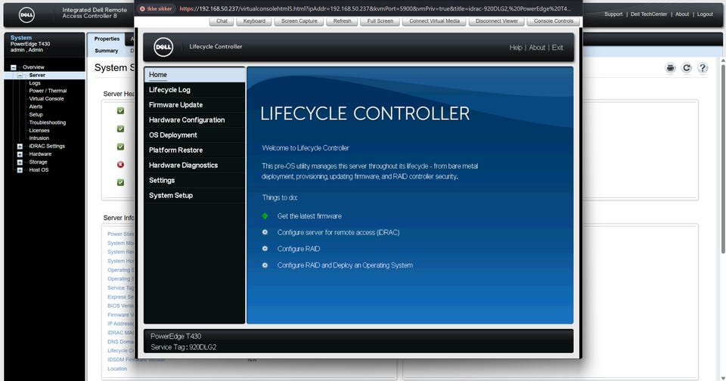Click Get the latest firmware link
The image size is (726, 381).
309,215
